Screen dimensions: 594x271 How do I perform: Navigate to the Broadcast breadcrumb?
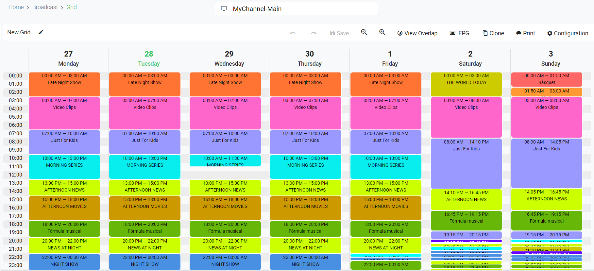[45, 7]
